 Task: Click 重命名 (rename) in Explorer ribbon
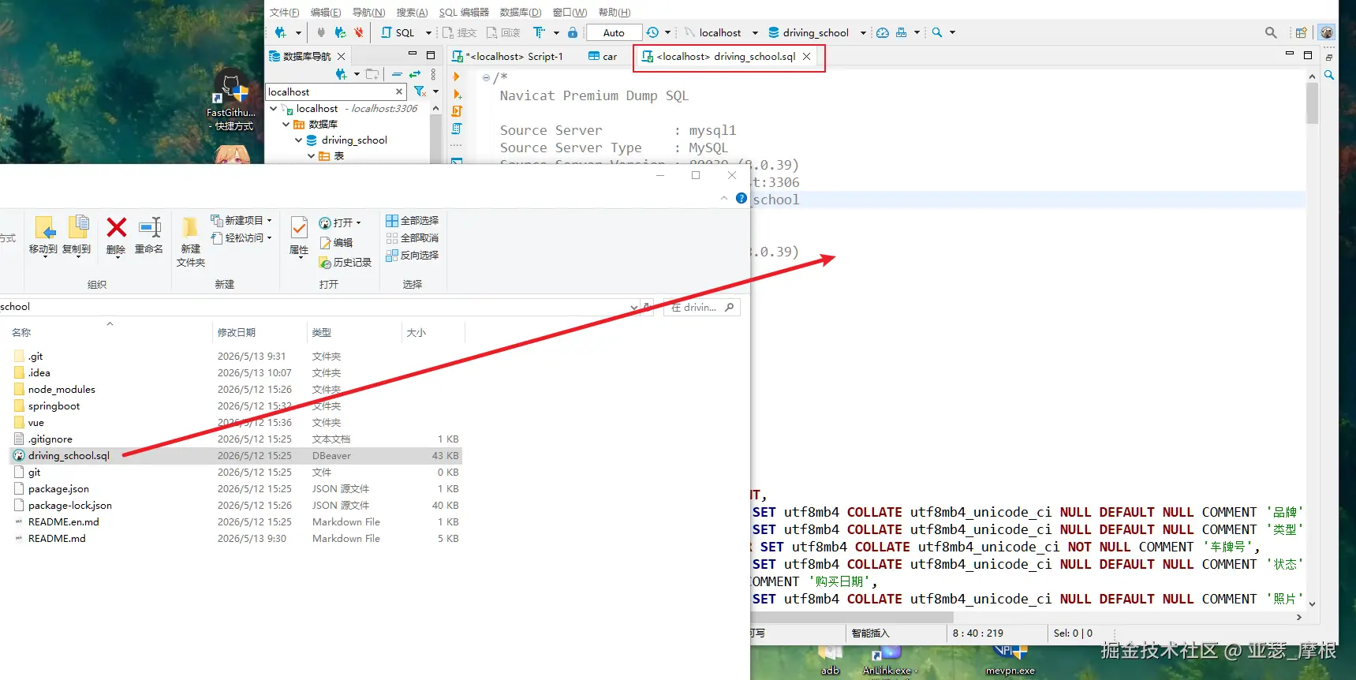[x=149, y=235]
